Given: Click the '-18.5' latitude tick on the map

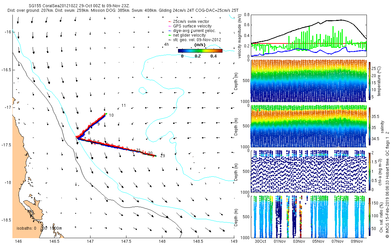Looking at the screenshot, I should click(7, 220).
